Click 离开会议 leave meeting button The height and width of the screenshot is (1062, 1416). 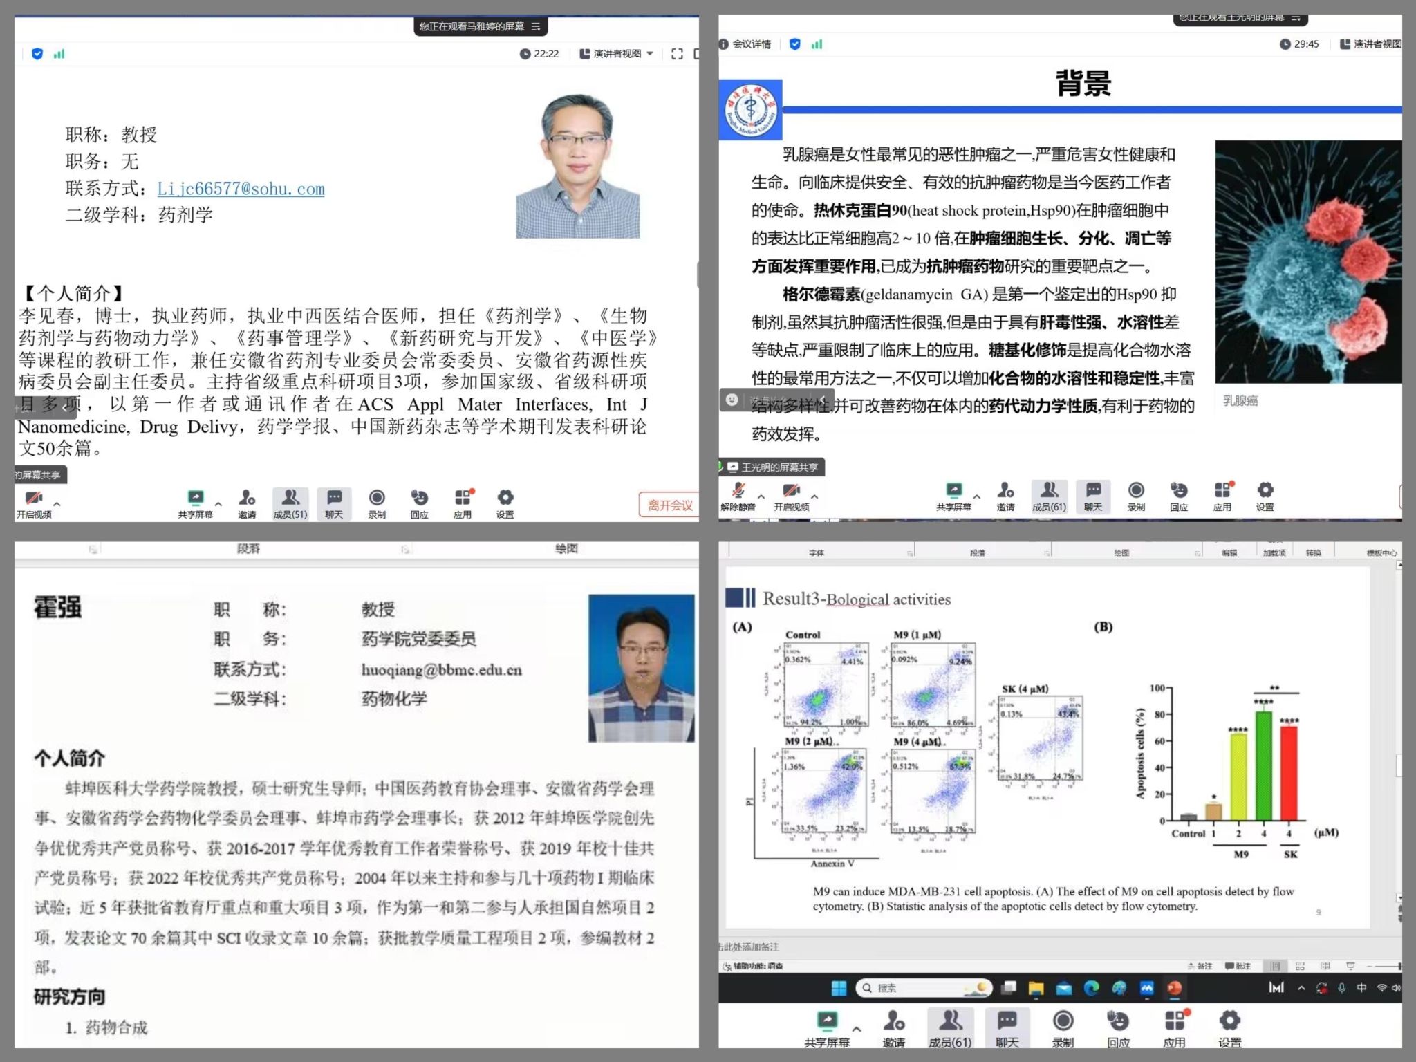(x=669, y=505)
